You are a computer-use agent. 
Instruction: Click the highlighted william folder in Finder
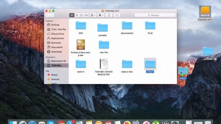[x=150, y=64]
